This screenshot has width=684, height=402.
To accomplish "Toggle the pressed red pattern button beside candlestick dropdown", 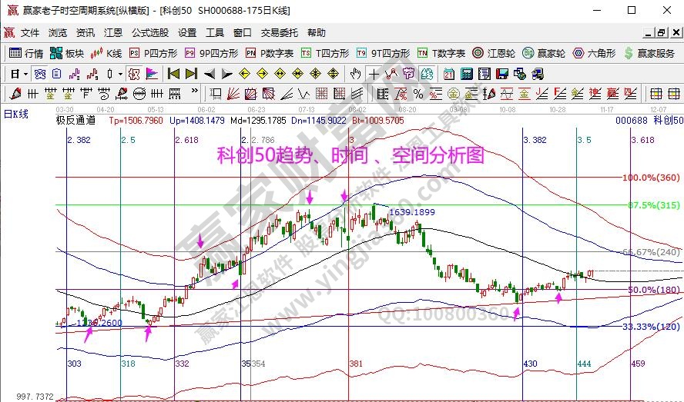I will [134, 74].
